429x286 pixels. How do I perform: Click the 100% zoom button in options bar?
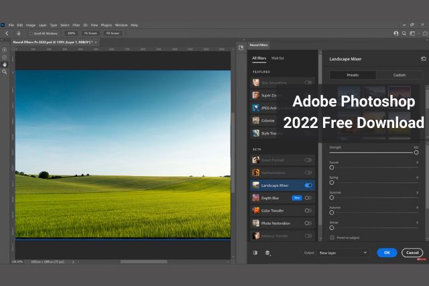tap(71, 33)
